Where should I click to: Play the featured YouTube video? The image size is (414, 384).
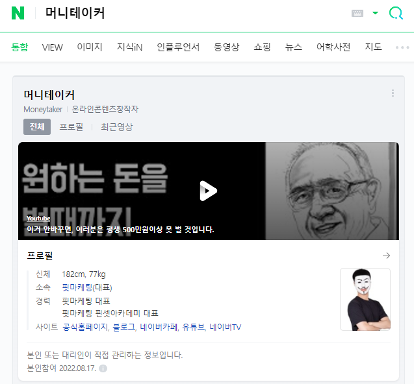click(209, 191)
